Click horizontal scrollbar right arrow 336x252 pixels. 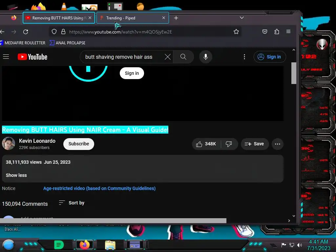[x=289, y=221]
